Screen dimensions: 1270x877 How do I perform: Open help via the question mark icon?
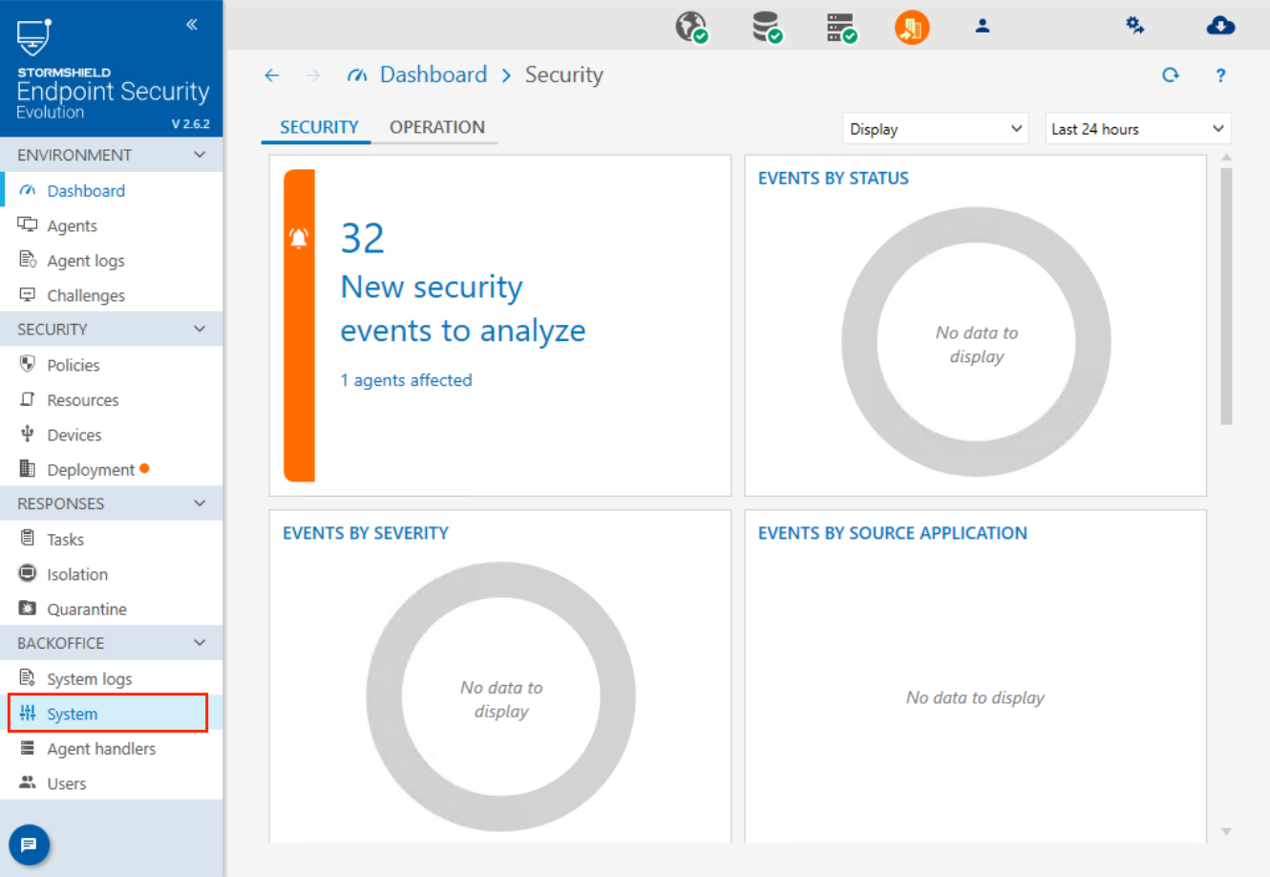pos(1220,75)
